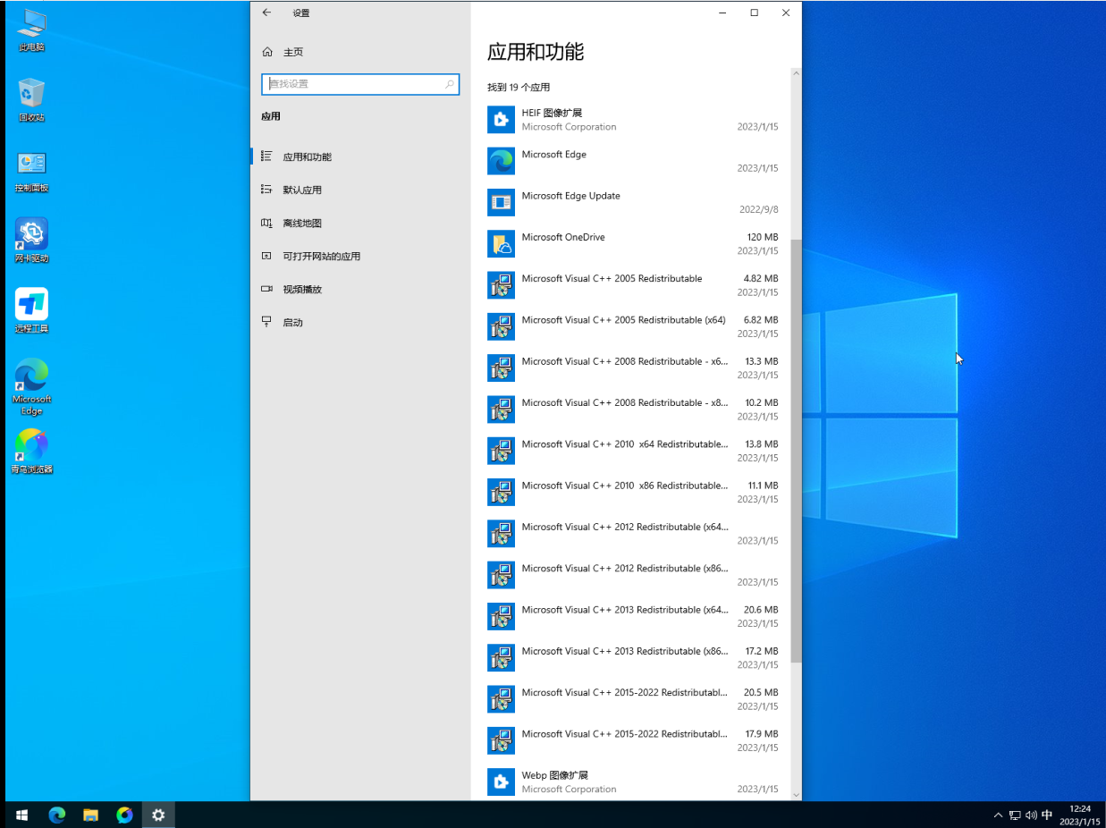Open the 视频播放 settings page
The image size is (1106, 828).
[x=360, y=289]
